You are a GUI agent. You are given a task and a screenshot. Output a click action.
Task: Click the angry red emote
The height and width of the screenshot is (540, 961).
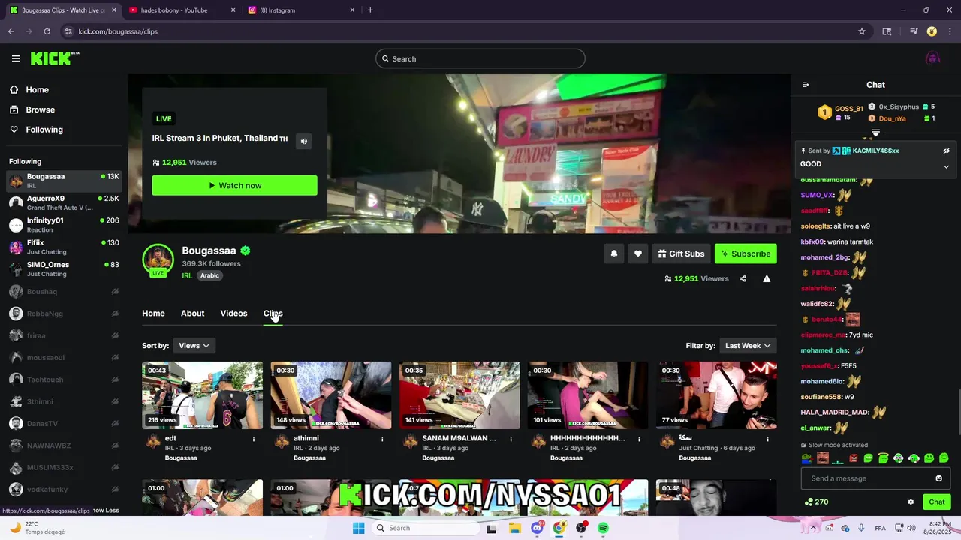pyautogui.click(x=853, y=458)
